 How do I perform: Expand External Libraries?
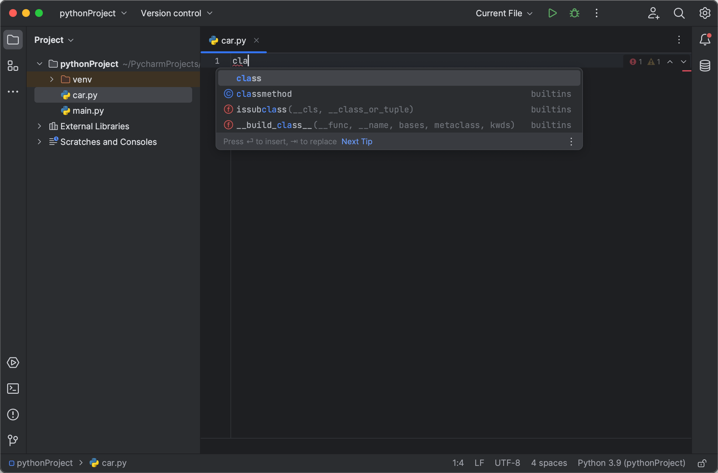39,126
